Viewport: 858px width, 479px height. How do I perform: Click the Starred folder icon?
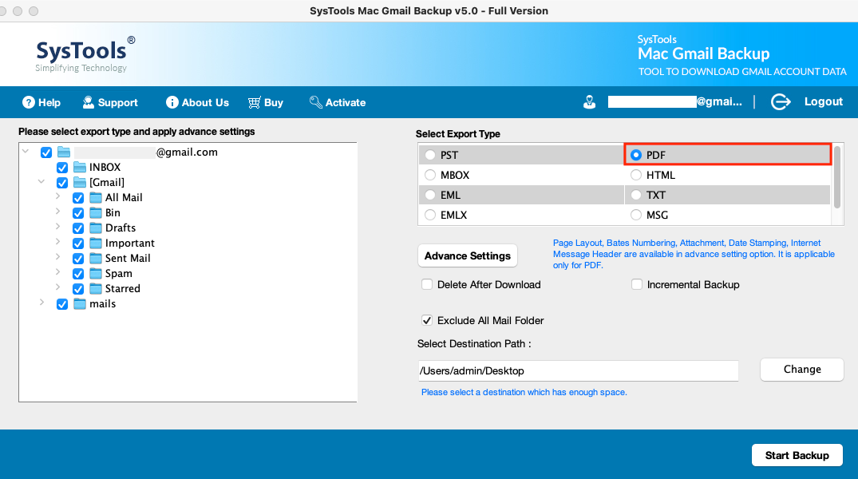coord(96,288)
